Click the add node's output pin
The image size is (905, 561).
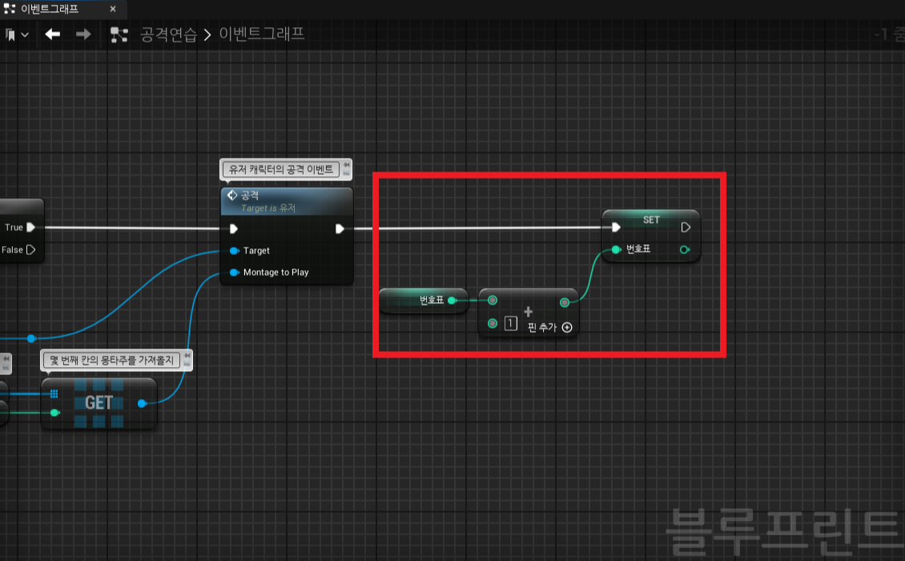[565, 302]
